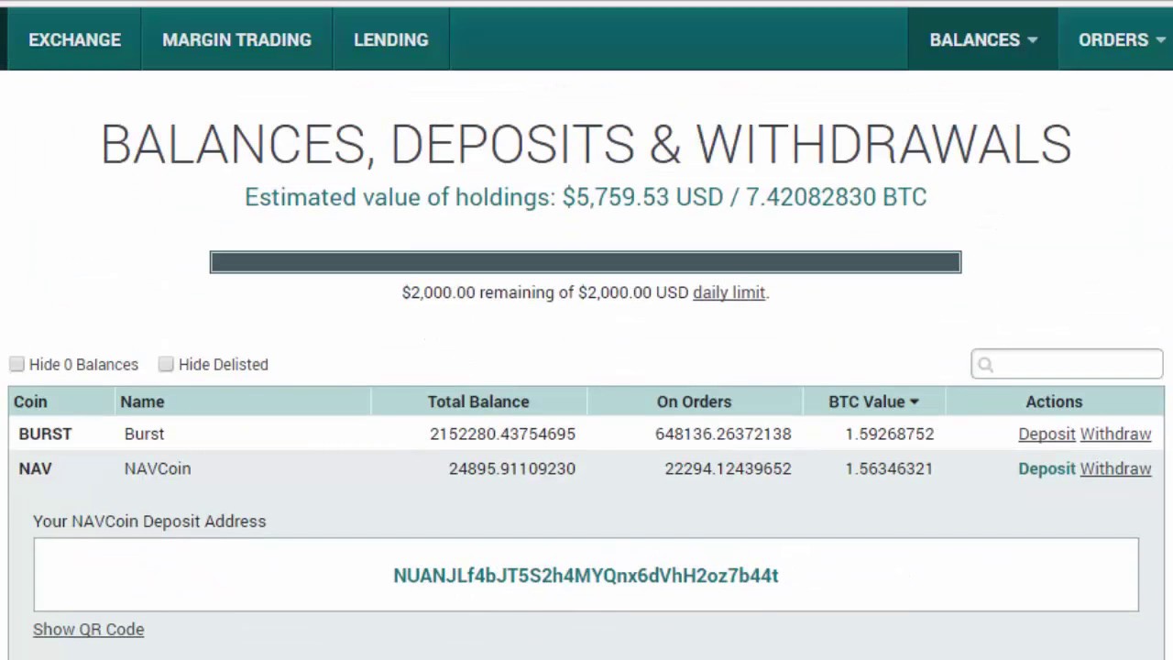This screenshot has height=660, width=1173.
Task: Show QR Code for NAVCoin address
Action: [x=88, y=629]
